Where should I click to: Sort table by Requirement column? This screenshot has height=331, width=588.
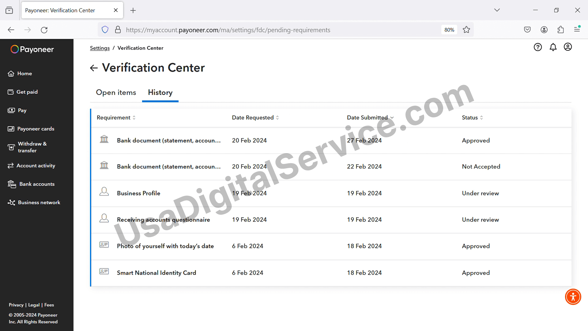[116, 118]
